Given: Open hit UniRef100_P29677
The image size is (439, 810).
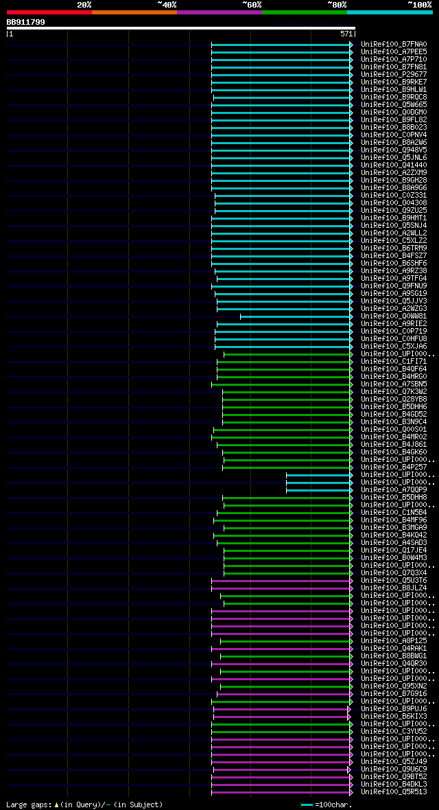Looking at the screenshot, I should pos(394,75).
